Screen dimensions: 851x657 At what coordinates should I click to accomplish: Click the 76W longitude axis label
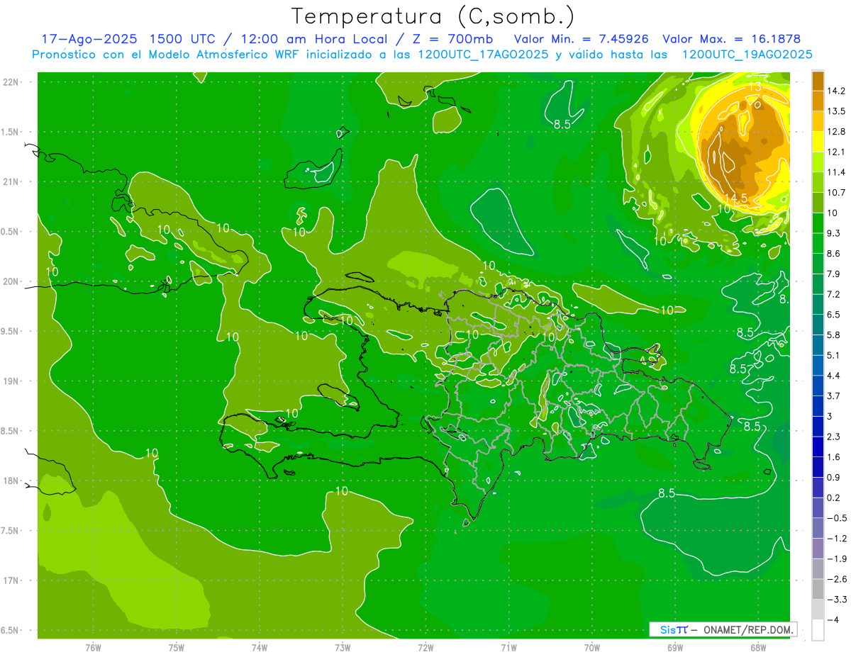(x=93, y=648)
